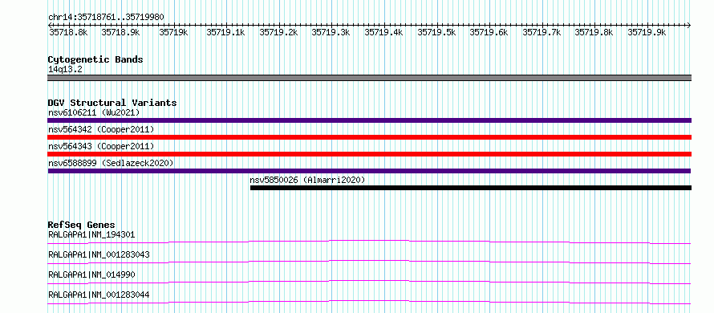This screenshot has width=714, height=313.
Task: Click the 35719.5k ruler tick label
Action: tap(436, 32)
